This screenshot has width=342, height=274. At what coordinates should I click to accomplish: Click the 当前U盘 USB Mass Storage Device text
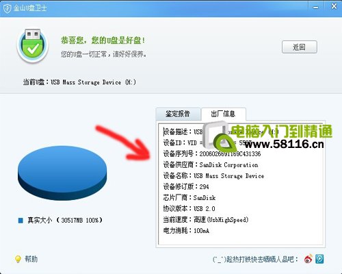pos(79,82)
